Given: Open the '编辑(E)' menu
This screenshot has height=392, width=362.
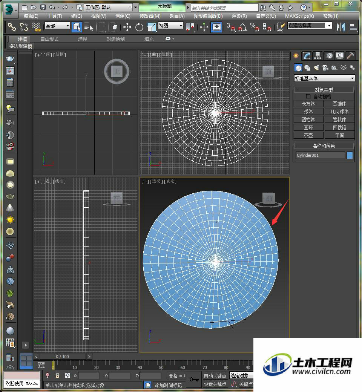Looking at the screenshot, I should (x=31, y=16).
